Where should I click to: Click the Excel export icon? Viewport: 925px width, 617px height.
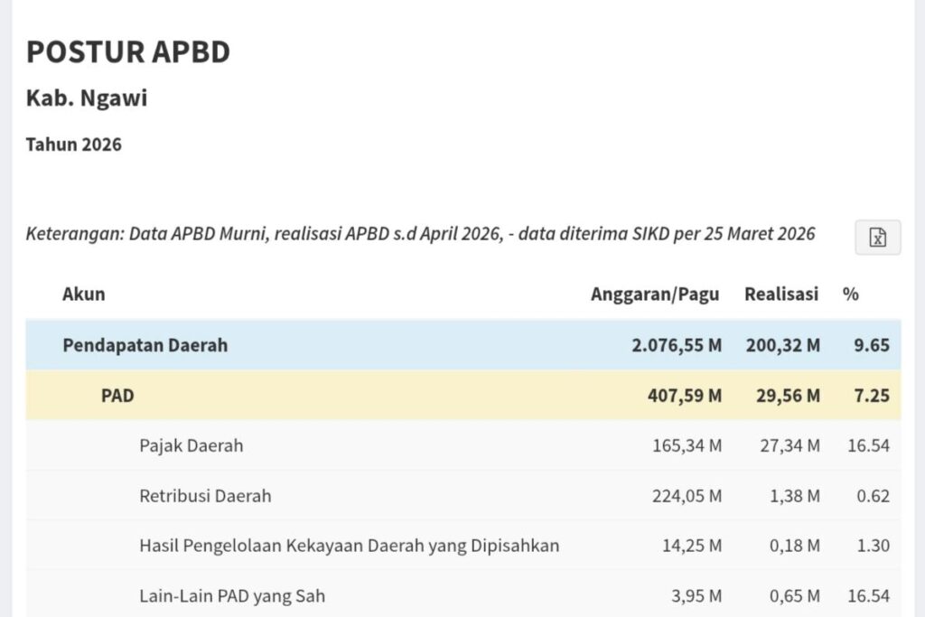click(x=877, y=237)
